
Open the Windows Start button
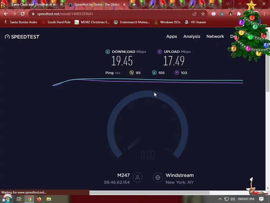click(x=7, y=199)
